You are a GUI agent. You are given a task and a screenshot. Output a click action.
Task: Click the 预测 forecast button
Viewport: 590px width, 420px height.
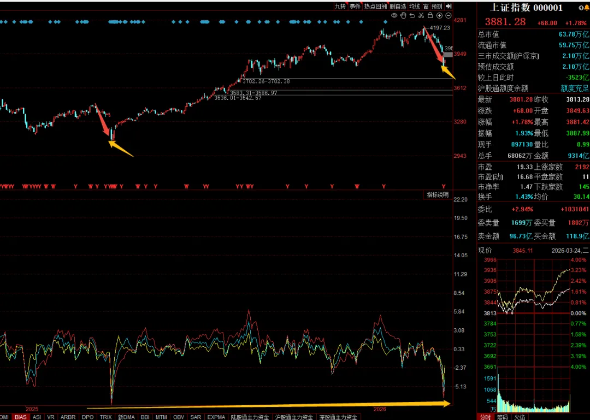437,6
